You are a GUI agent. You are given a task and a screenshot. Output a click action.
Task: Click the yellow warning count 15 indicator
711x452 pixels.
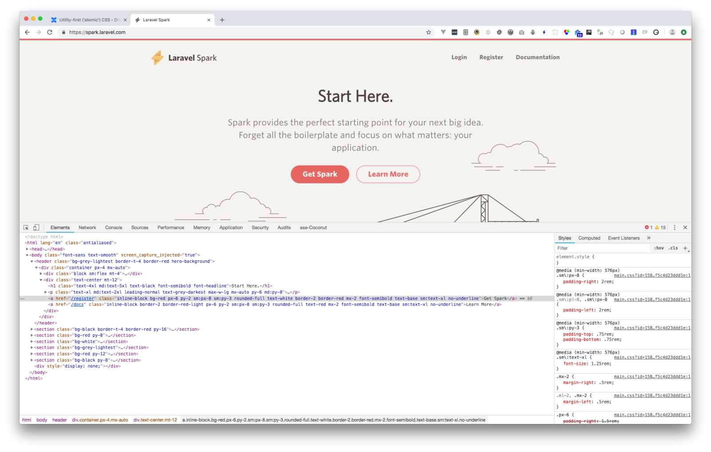tap(660, 227)
